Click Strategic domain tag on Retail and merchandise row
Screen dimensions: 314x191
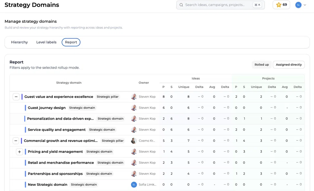coord(110,162)
